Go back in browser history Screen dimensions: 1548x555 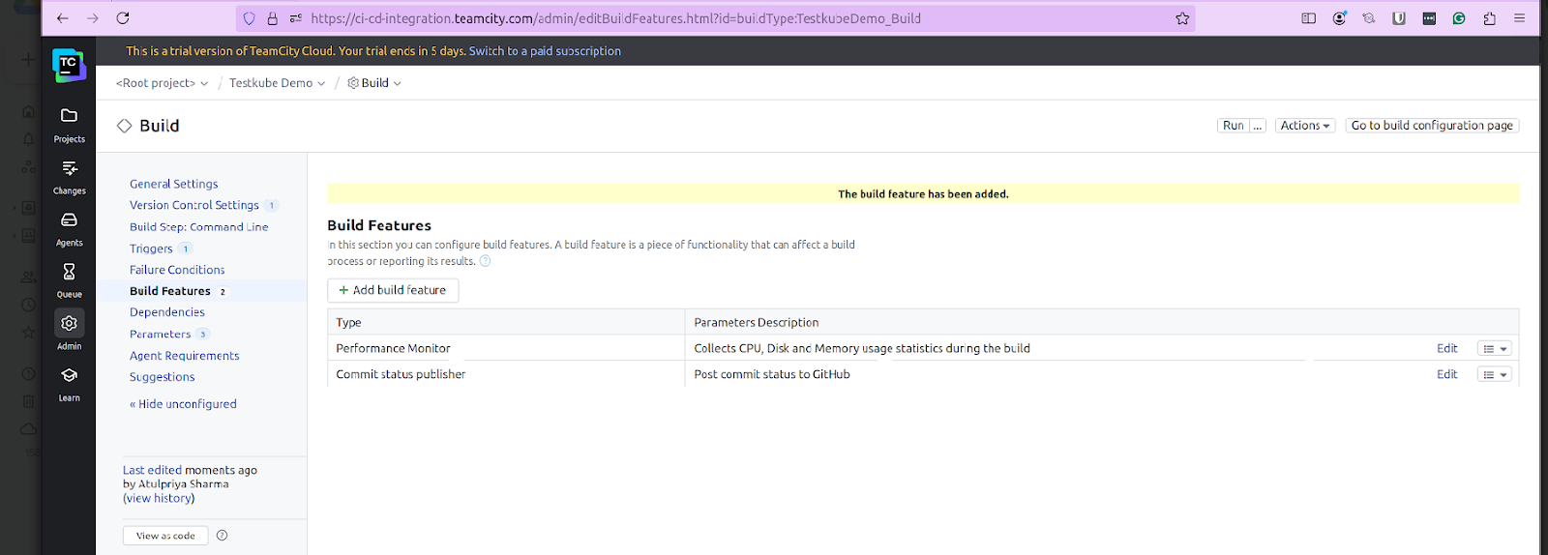(x=62, y=18)
